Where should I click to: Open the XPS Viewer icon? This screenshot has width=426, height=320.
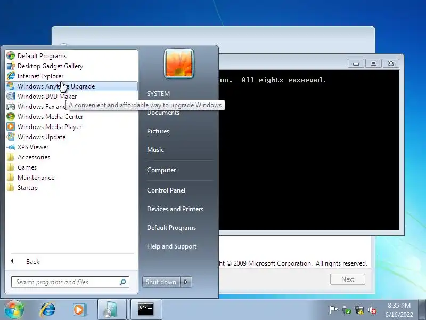point(11,147)
